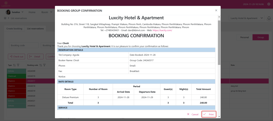Filter the Type column
Image resolution: width=273 pixels, height=121 pixels.
(x=18, y=65)
